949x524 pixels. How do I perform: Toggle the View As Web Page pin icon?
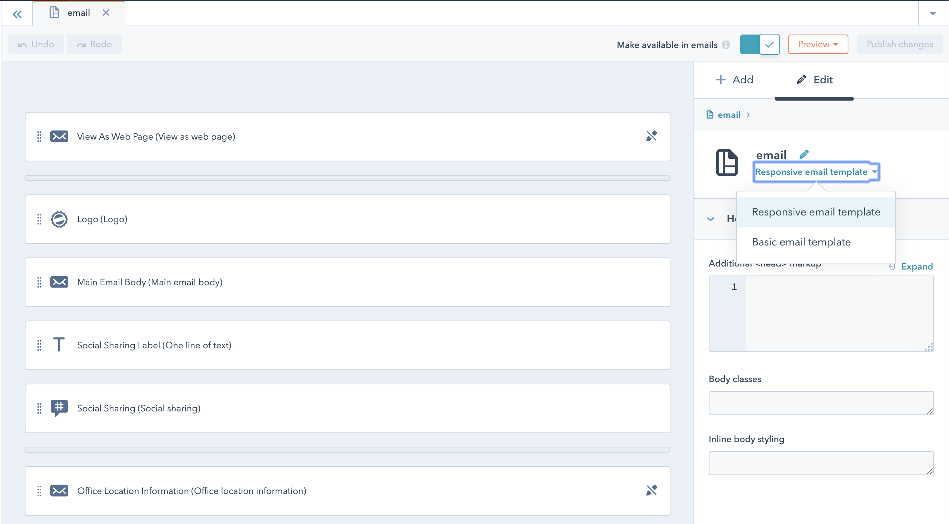(651, 136)
